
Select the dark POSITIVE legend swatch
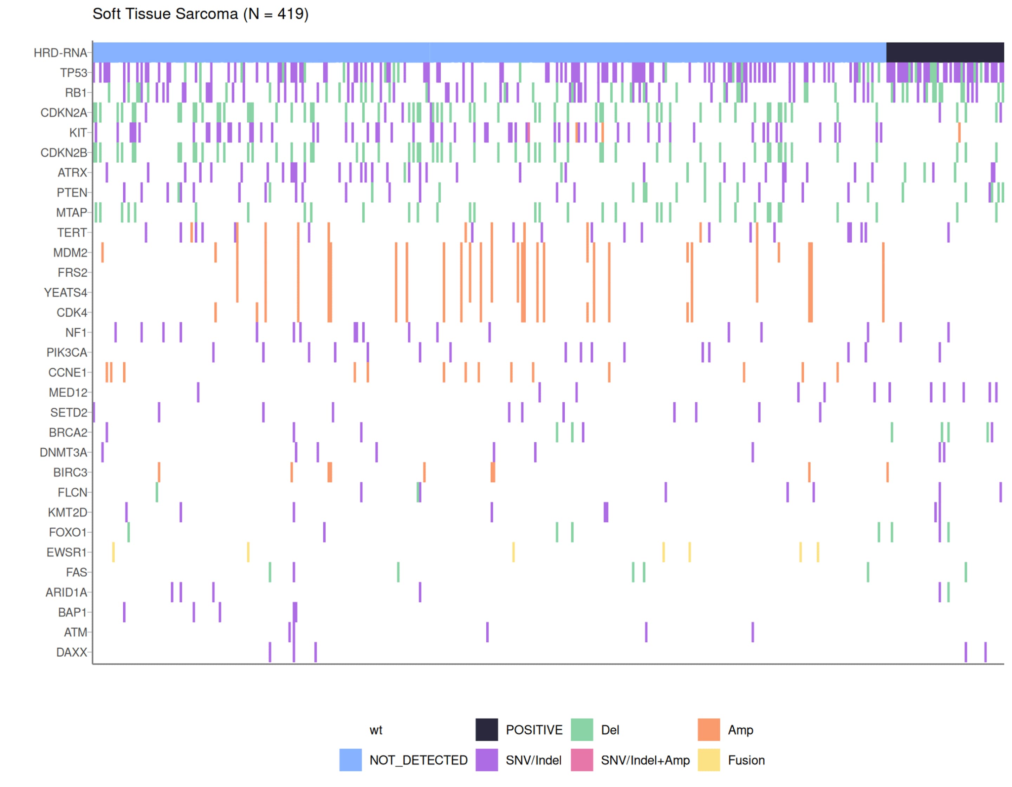point(487,730)
